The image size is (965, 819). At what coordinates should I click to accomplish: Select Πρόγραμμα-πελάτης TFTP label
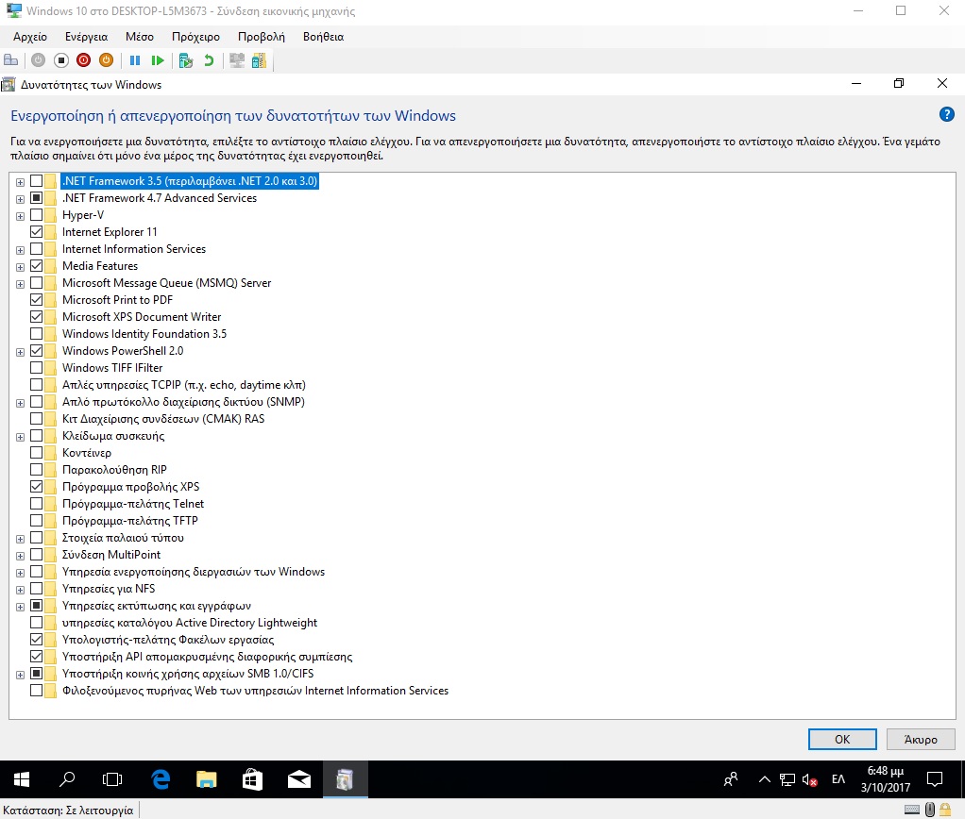130,521
